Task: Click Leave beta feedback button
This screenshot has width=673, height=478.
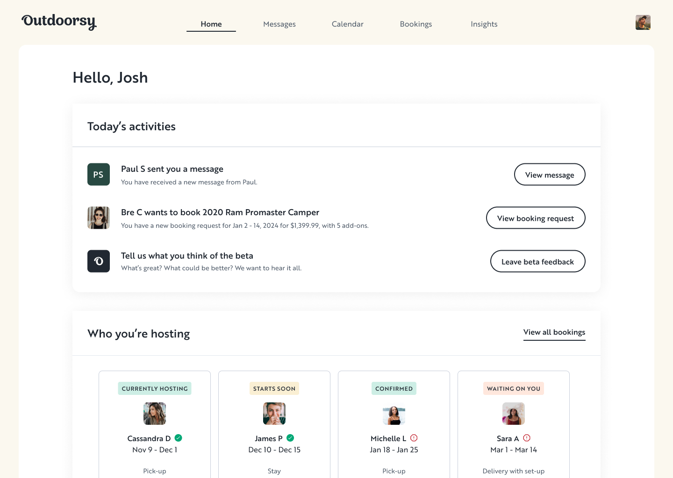Action: tap(537, 261)
